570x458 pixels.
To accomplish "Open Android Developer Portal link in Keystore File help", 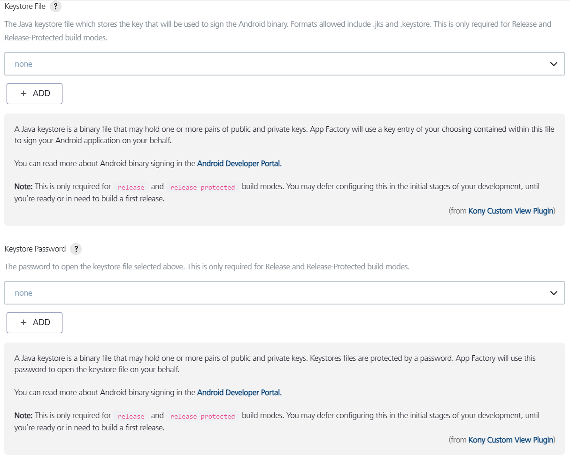I will pyautogui.click(x=239, y=164).
